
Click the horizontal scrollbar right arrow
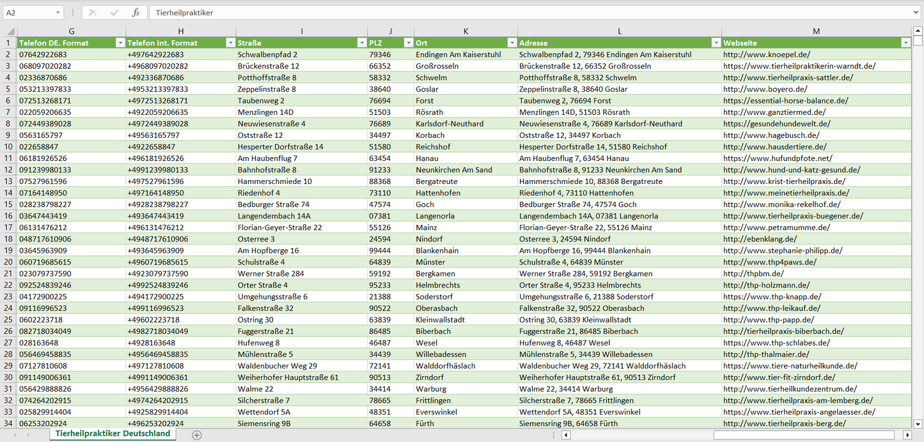[907, 435]
